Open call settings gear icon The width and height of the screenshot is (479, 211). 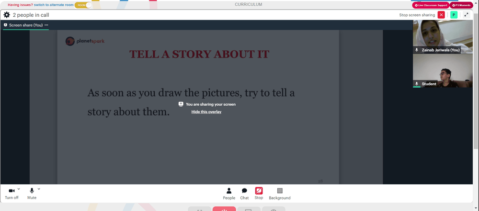point(7,15)
